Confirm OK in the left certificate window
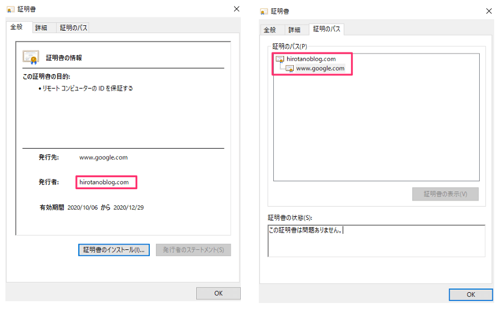 pos(218,293)
